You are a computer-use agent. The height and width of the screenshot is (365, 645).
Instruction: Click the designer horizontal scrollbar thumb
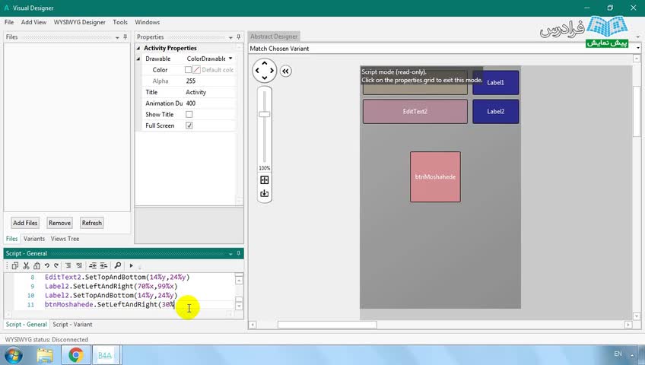tap(327, 325)
